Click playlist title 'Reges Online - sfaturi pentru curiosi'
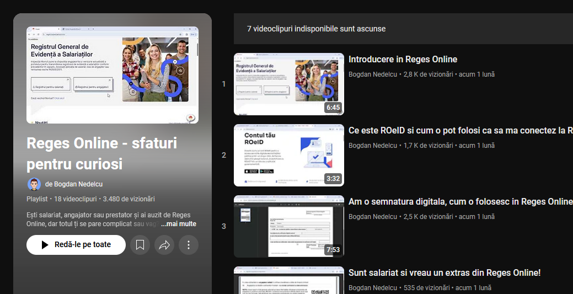This screenshot has height=294, width=573. pyautogui.click(x=101, y=153)
